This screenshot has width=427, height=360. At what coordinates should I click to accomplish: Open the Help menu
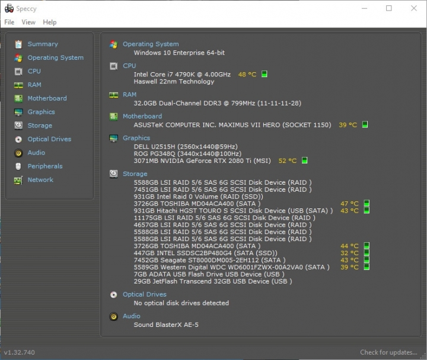coord(50,22)
